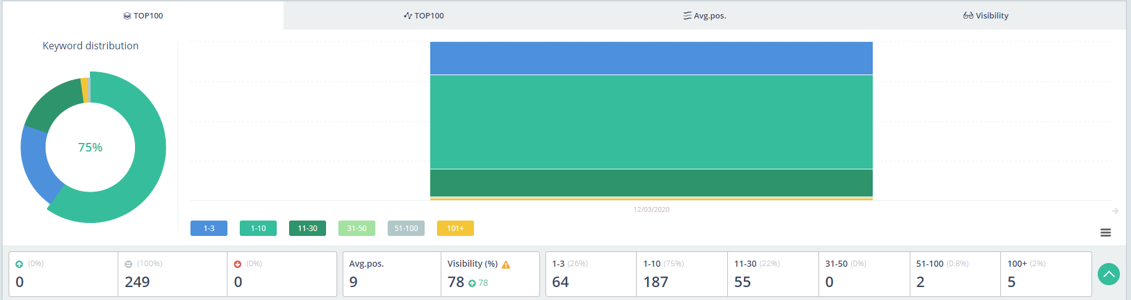Click the green scroll-to-top circle button
1131x300 pixels.
coord(1109,274)
